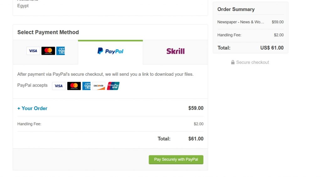321x177 pixels.
Task: Click the Mastercard logo under PayPal accepts
Action: pos(74,86)
